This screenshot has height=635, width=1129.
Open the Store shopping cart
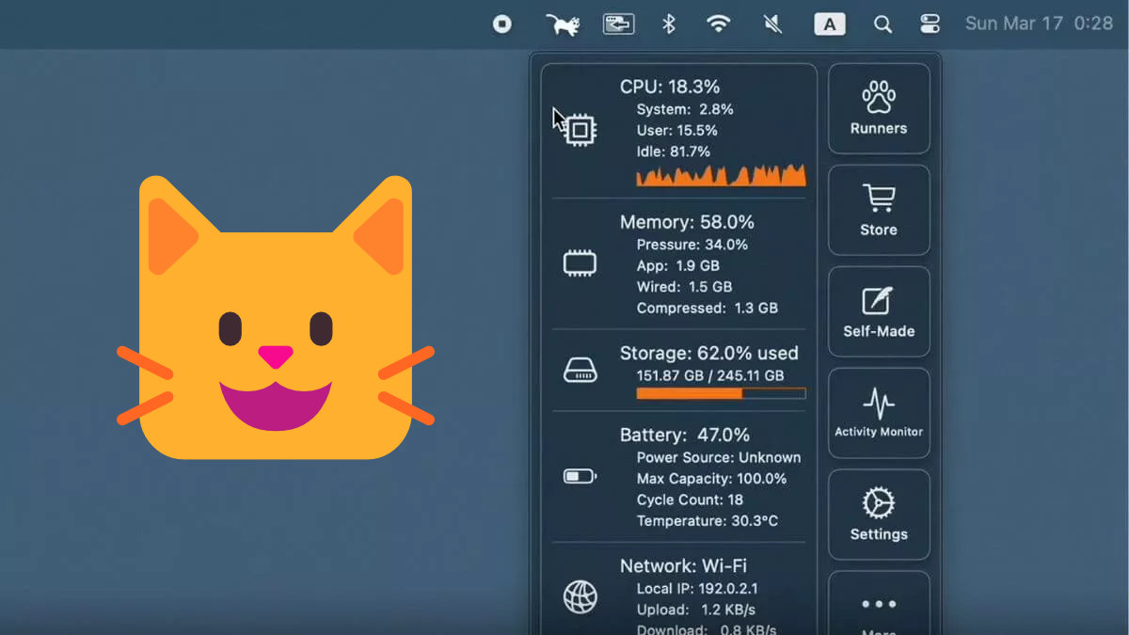[879, 210]
